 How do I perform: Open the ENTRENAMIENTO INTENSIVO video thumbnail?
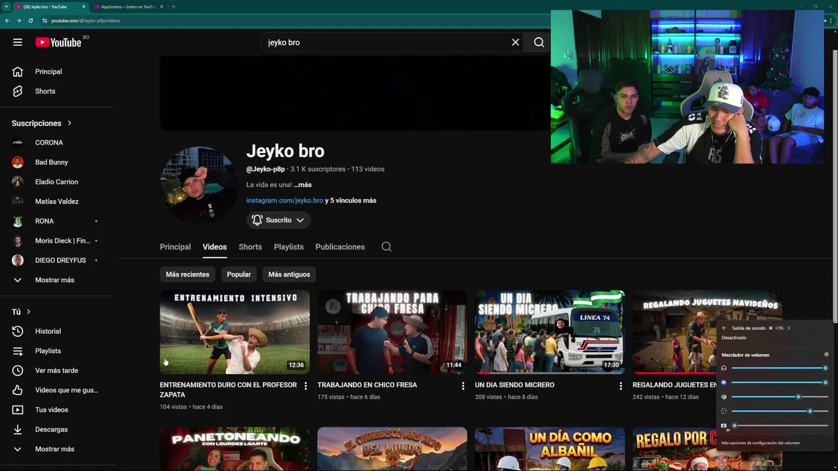tap(234, 332)
